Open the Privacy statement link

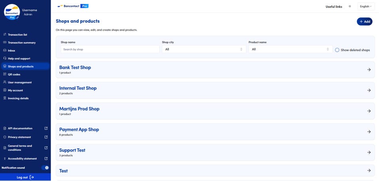click(19, 137)
